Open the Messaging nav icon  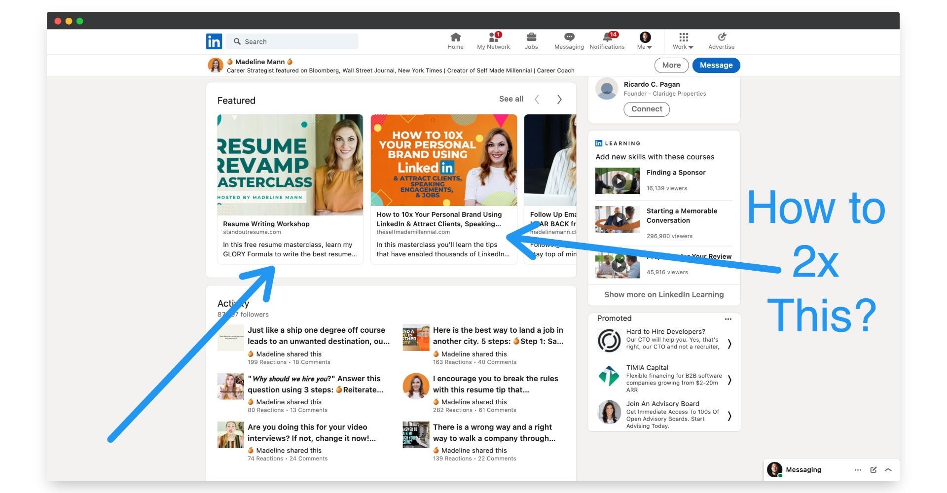point(569,37)
